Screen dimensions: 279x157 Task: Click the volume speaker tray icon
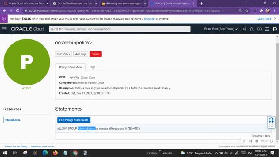pyautogui.click(x=226, y=153)
